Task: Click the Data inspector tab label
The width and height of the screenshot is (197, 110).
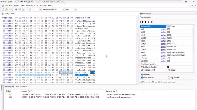Action: coord(146,18)
